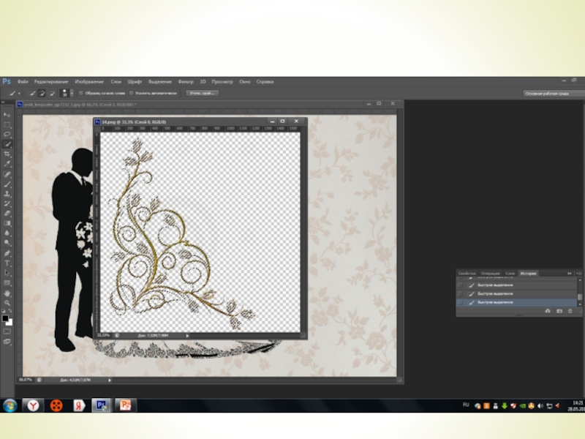Toggle history brush source box on last state
The image size is (585, 439).
459,302
